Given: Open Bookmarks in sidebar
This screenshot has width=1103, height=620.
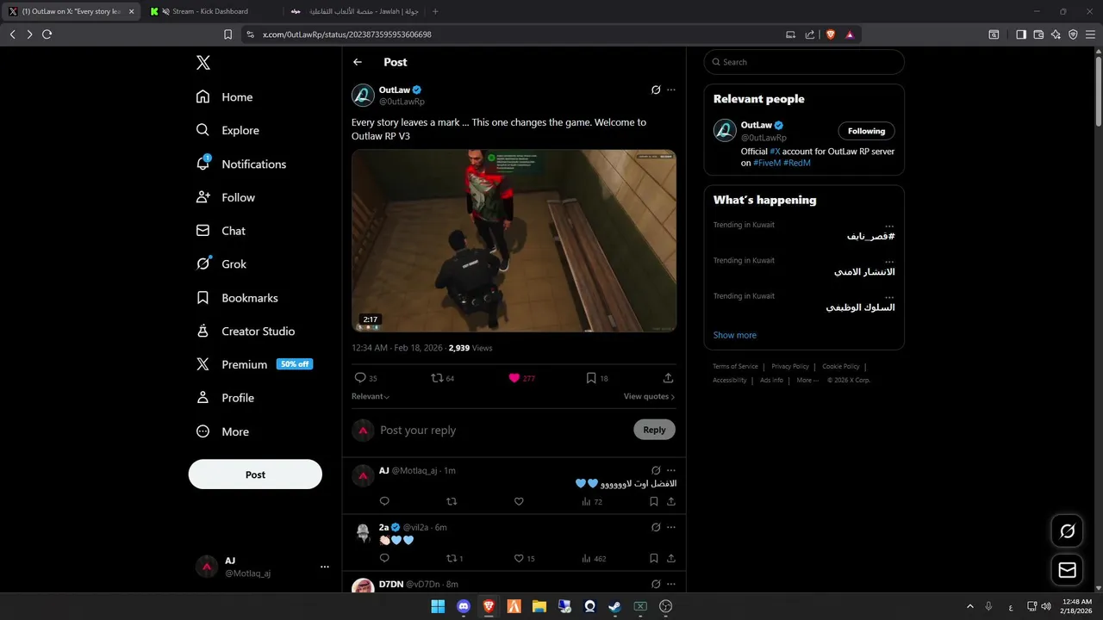Looking at the screenshot, I should [x=238, y=298].
